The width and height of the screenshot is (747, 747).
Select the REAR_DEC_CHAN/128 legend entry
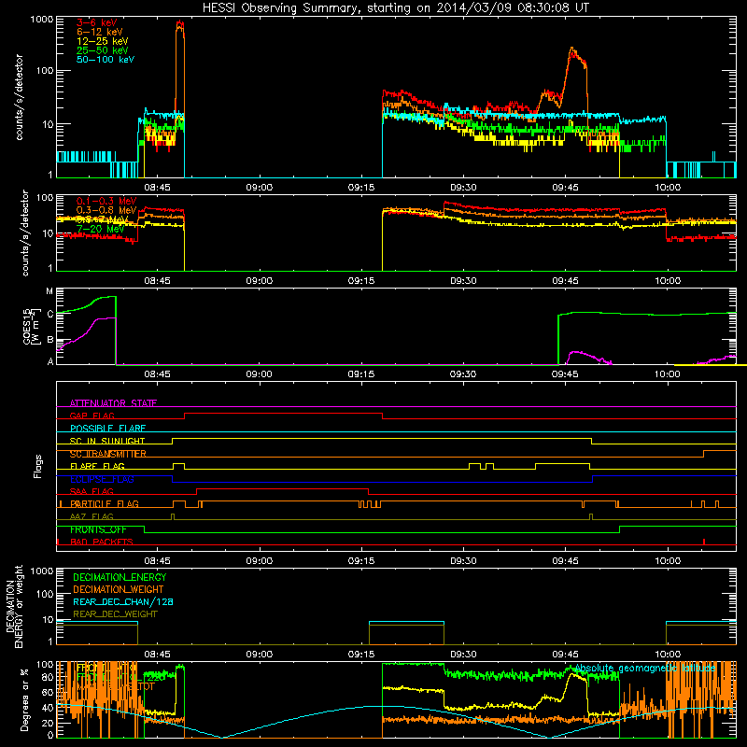tap(123, 601)
